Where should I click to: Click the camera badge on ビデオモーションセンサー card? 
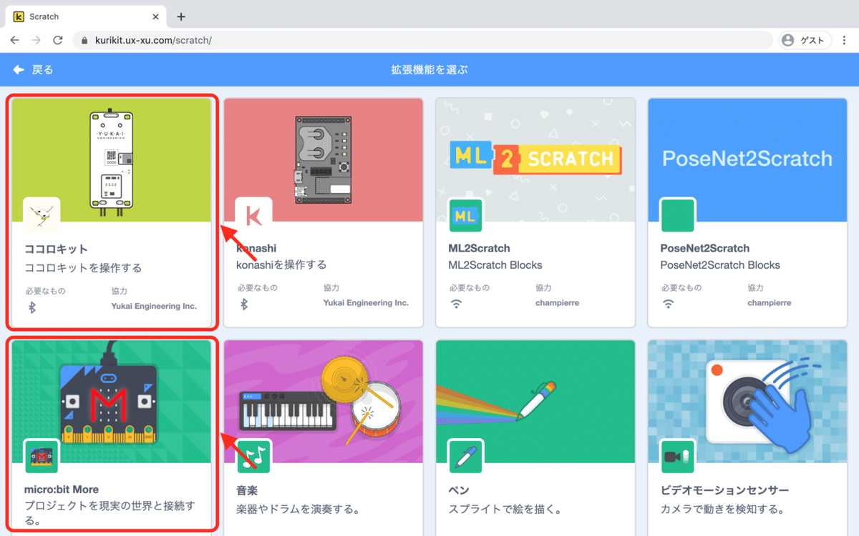[676, 457]
